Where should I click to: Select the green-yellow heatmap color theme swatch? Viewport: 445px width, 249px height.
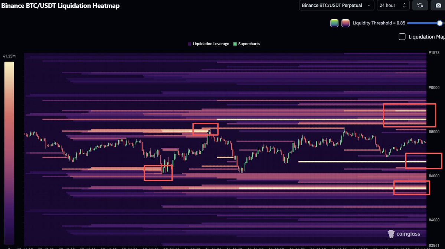tap(334, 23)
